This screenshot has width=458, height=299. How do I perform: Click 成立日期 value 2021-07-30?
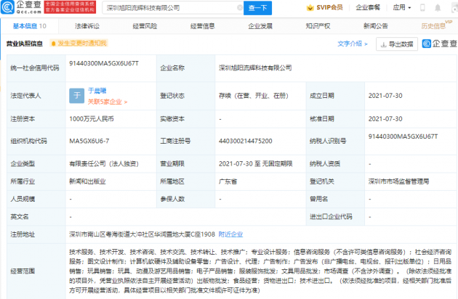385,96
